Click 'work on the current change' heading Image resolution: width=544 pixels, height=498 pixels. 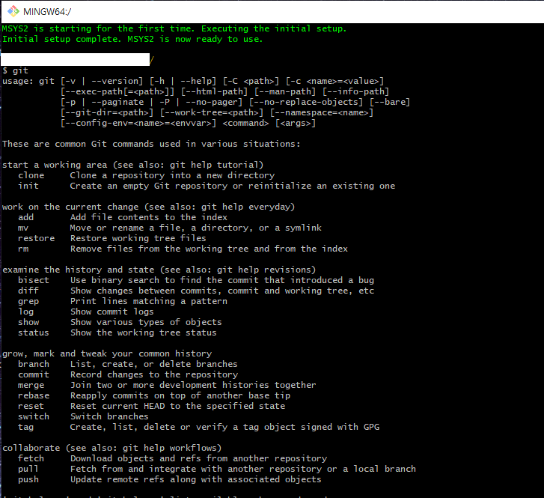(x=148, y=207)
